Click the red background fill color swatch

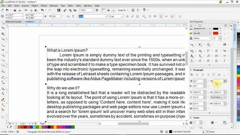tap(216, 33)
